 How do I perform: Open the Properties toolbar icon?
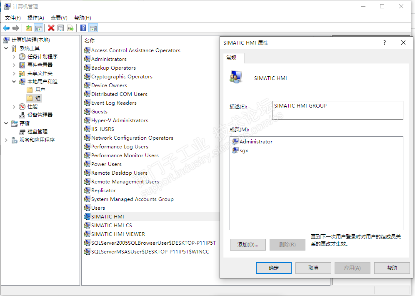point(60,28)
